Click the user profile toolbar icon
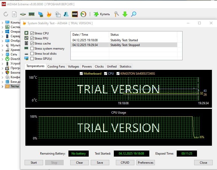Viewport: 217px width, 170px height. click(66, 14)
